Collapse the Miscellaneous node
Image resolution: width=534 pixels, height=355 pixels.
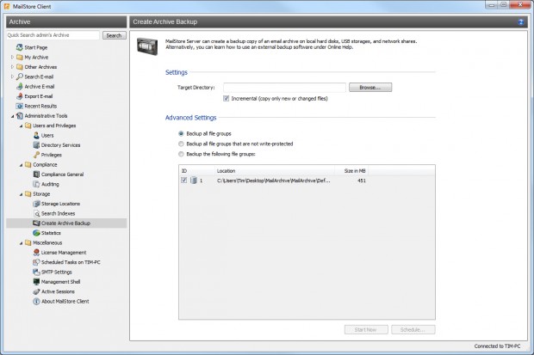[x=22, y=243]
